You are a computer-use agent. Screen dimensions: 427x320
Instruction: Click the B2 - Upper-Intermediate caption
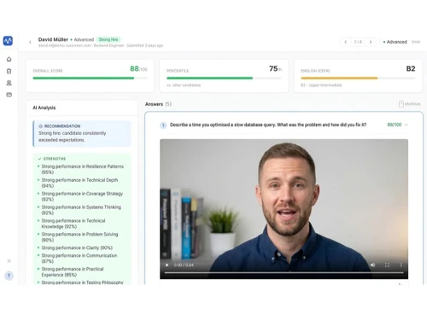coord(321,85)
